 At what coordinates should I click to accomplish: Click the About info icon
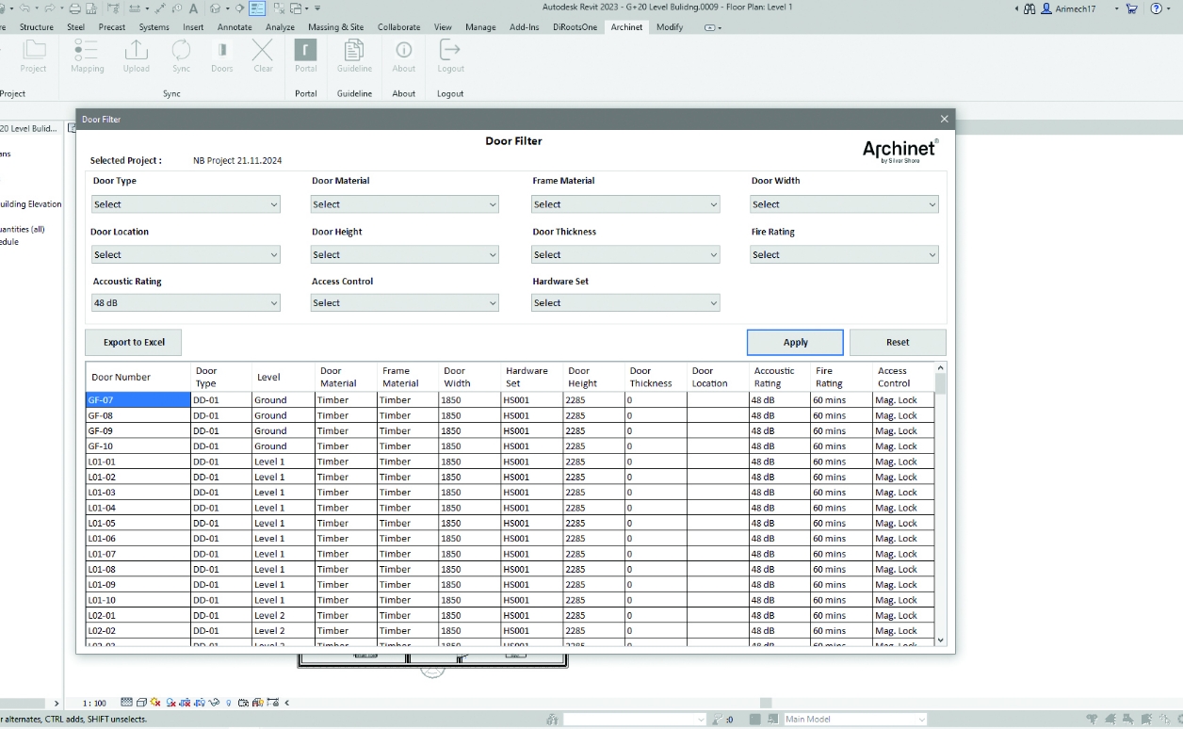(x=403, y=52)
